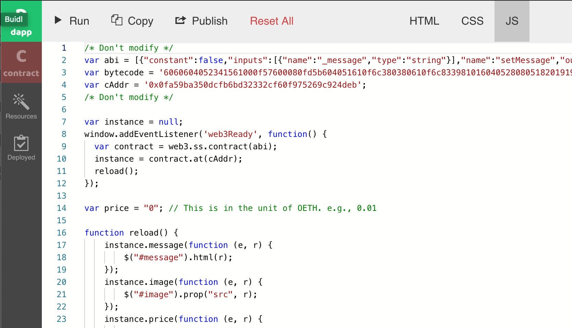
Task: Click the reload(); call on line 11
Action: (x=117, y=171)
